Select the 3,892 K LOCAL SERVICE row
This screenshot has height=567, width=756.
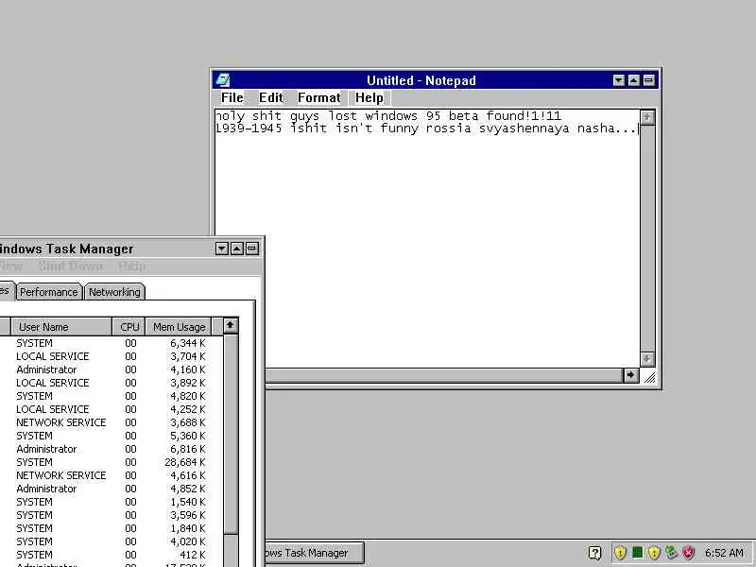point(112,383)
